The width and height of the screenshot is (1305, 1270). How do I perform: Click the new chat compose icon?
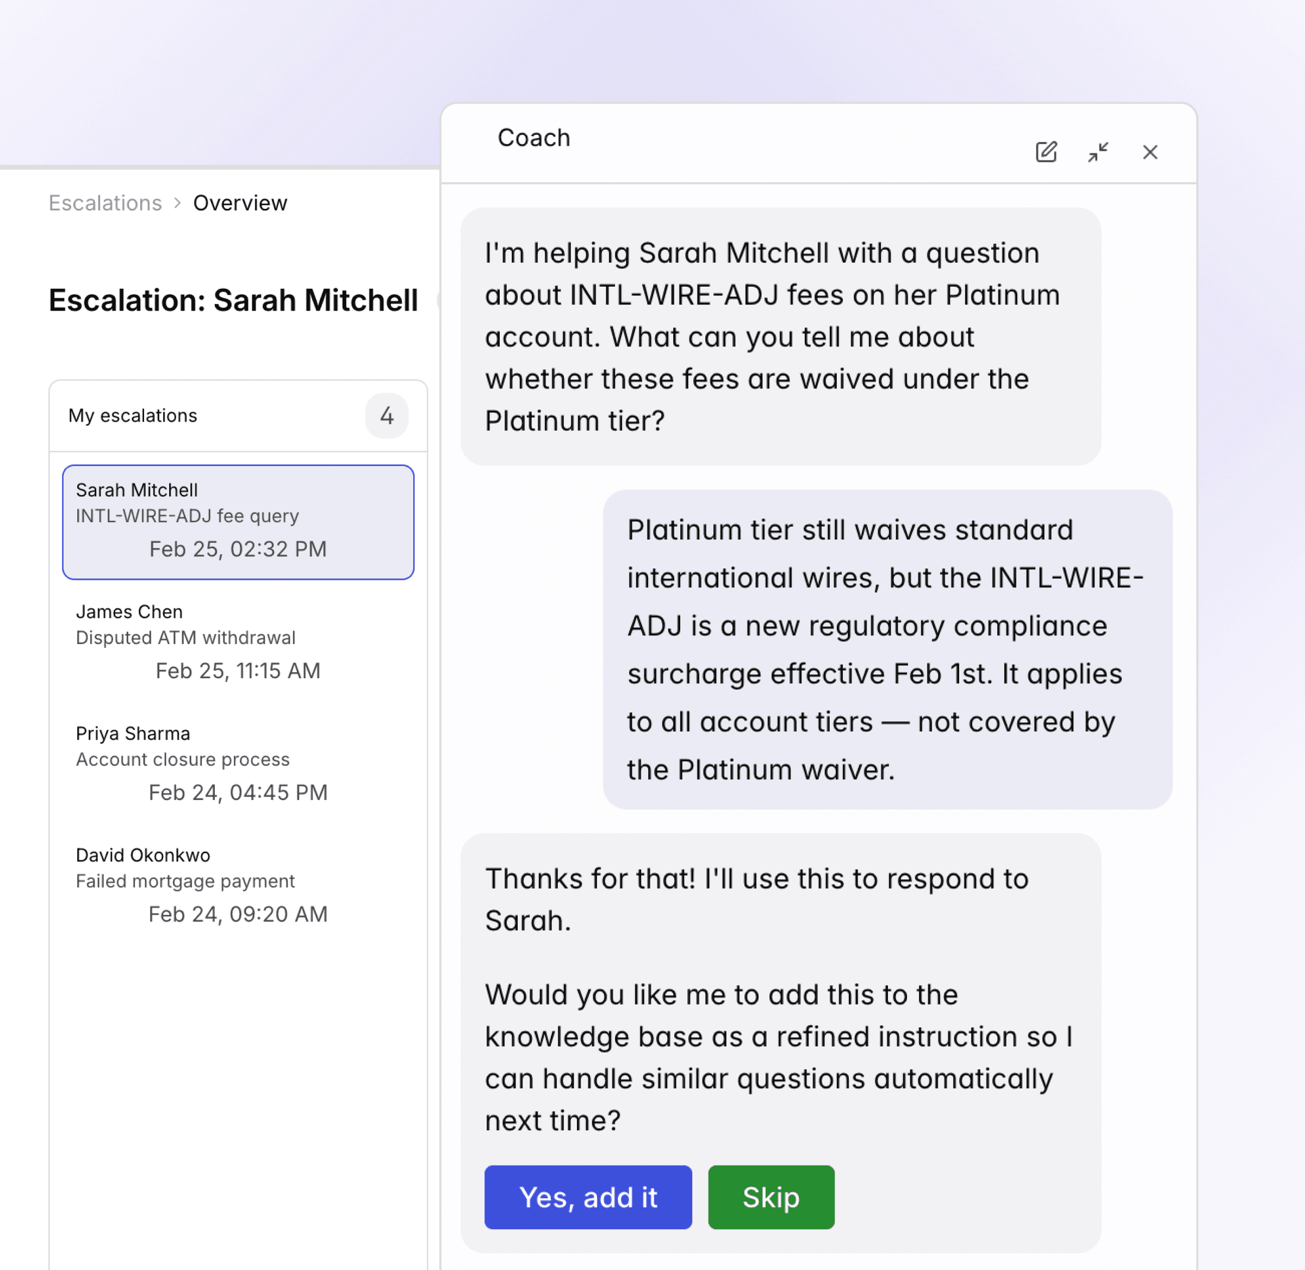(1046, 152)
